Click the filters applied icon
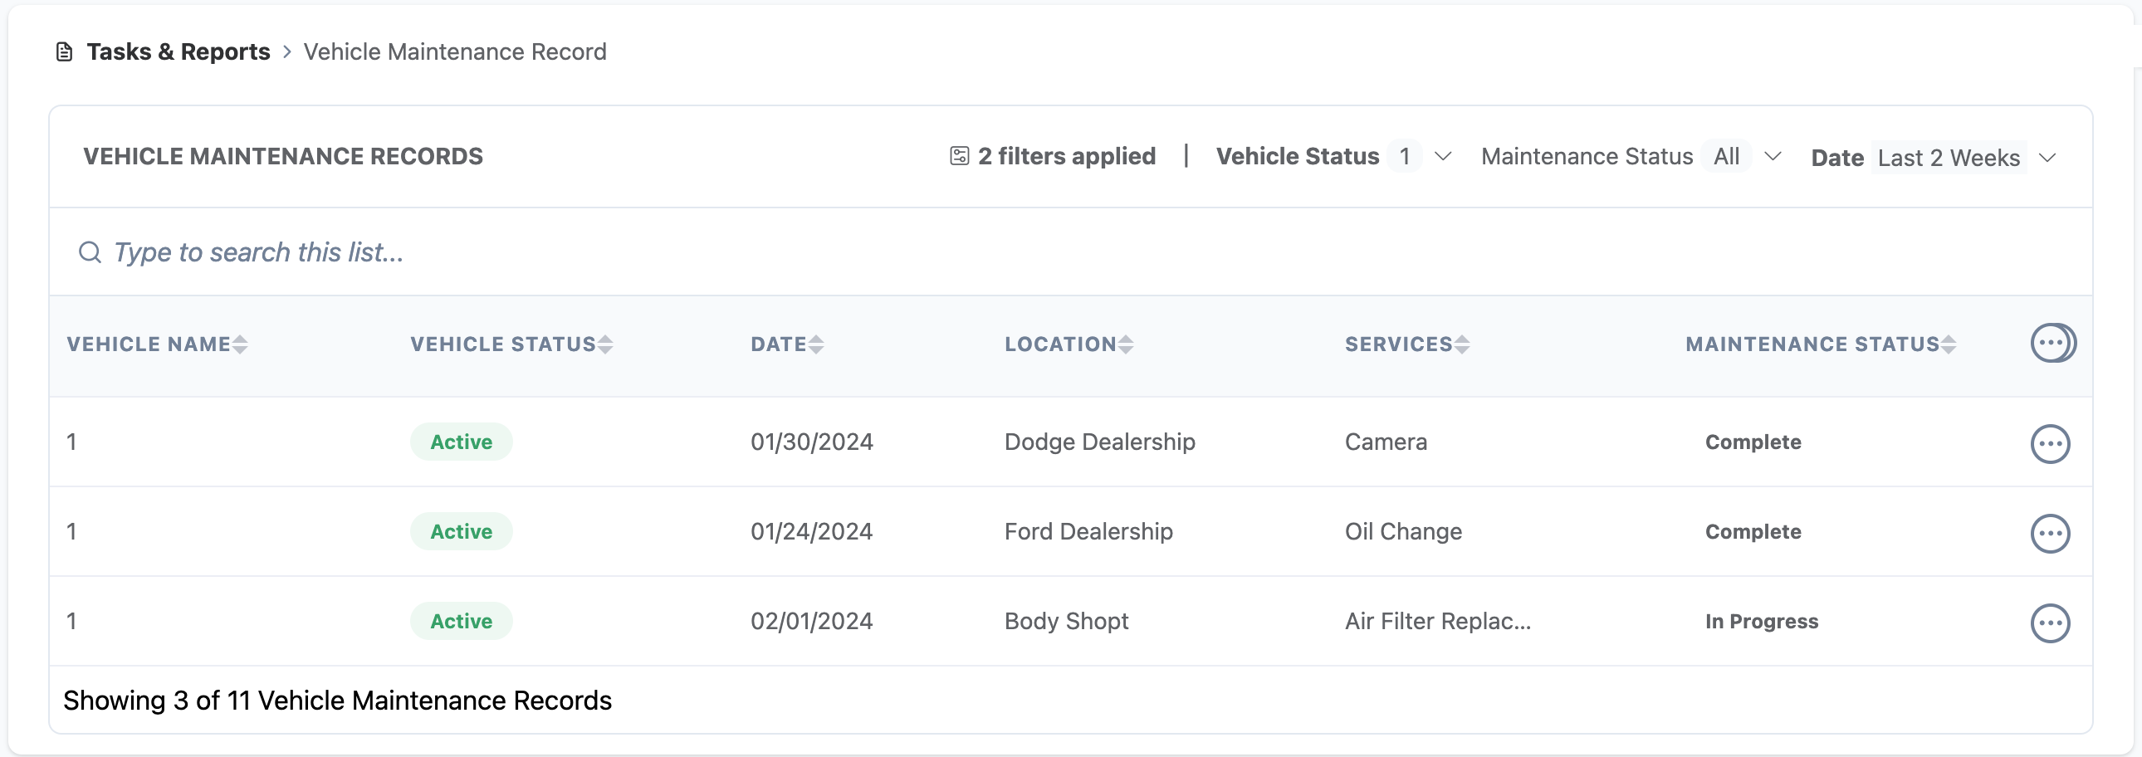This screenshot has height=757, width=2142. pos(959,156)
